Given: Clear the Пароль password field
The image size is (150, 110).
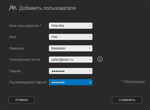Looking at the screenshot, I should coord(90,71).
